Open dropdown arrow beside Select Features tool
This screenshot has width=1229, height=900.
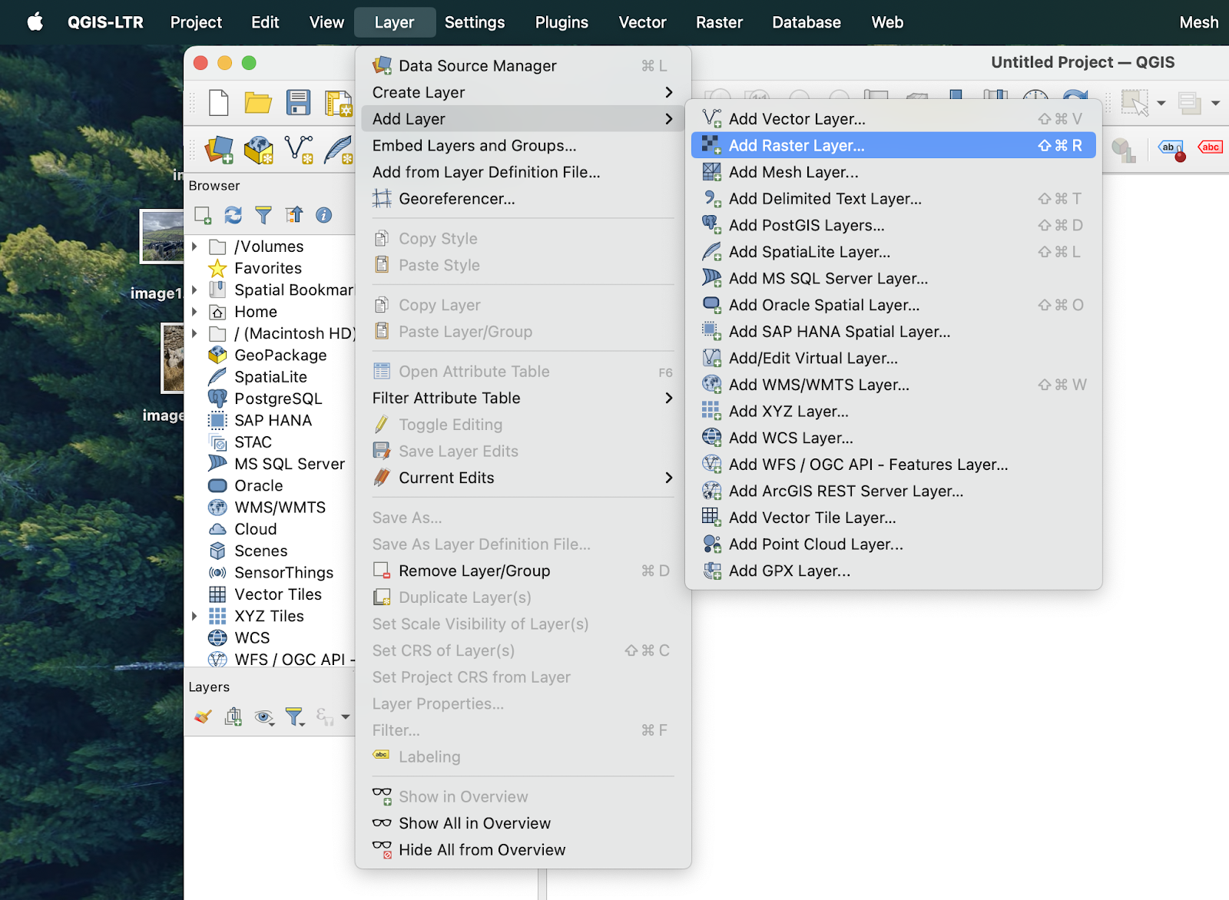tap(1161, 103)
